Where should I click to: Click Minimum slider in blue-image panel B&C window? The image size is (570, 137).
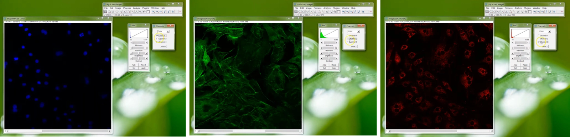[139, 43]
